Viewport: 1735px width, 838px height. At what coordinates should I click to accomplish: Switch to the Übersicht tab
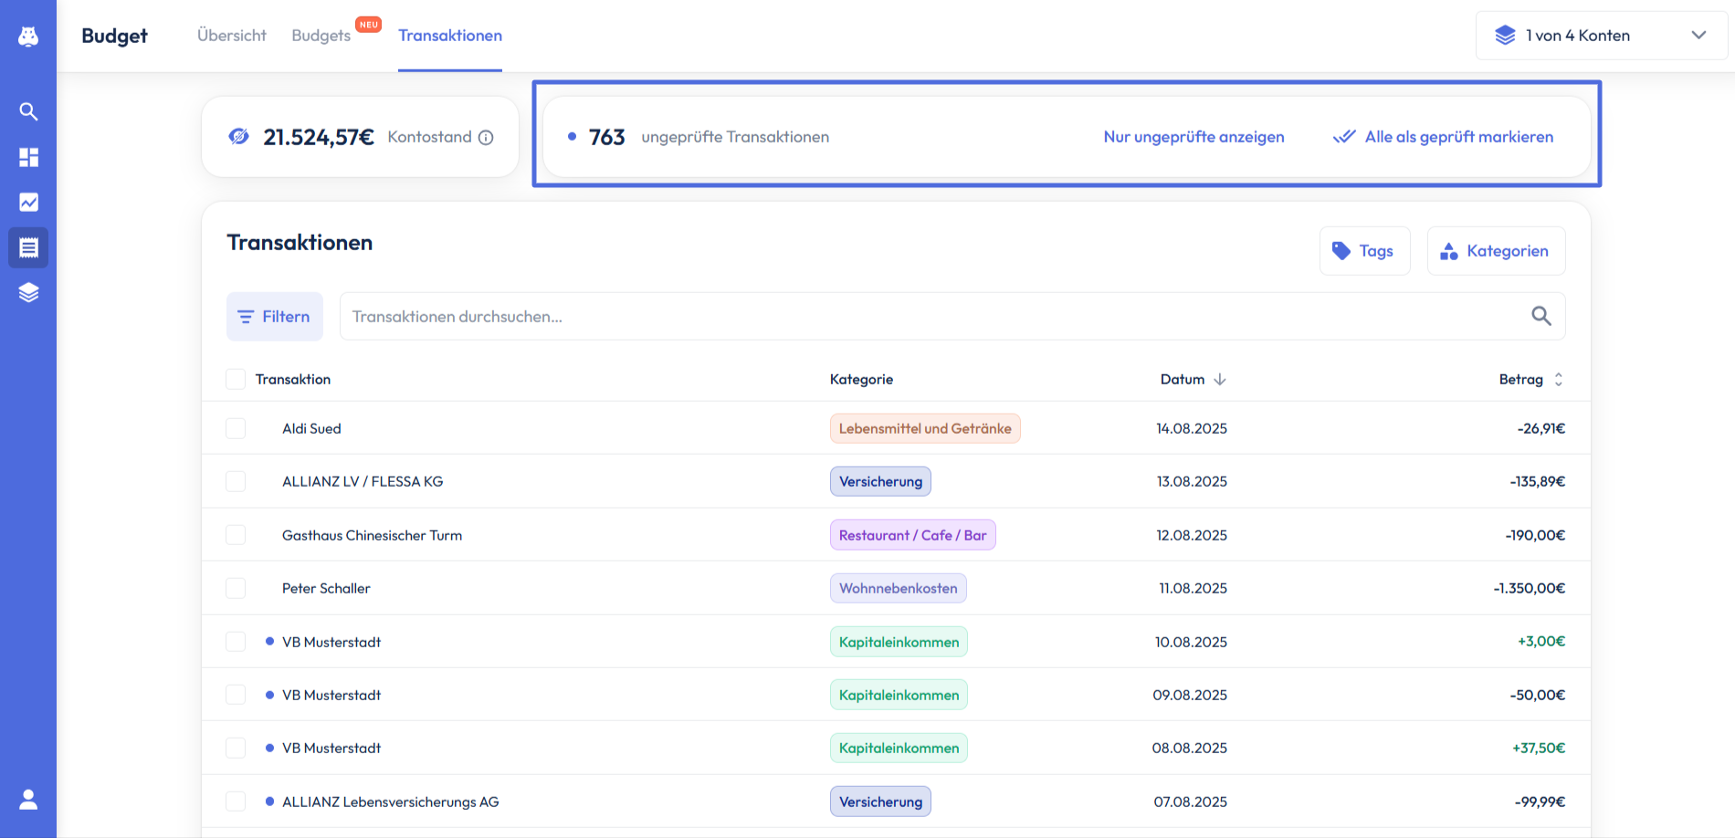click(232, 36)
